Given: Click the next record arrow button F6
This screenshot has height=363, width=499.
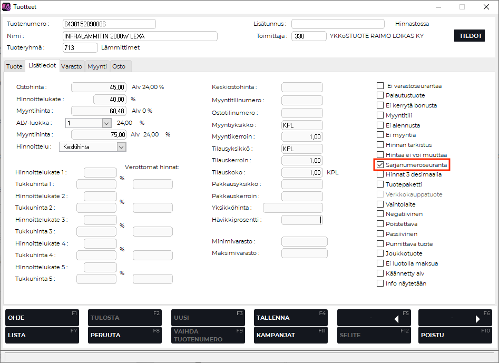Looking at the screenshot, I should [x=455, y=318].
